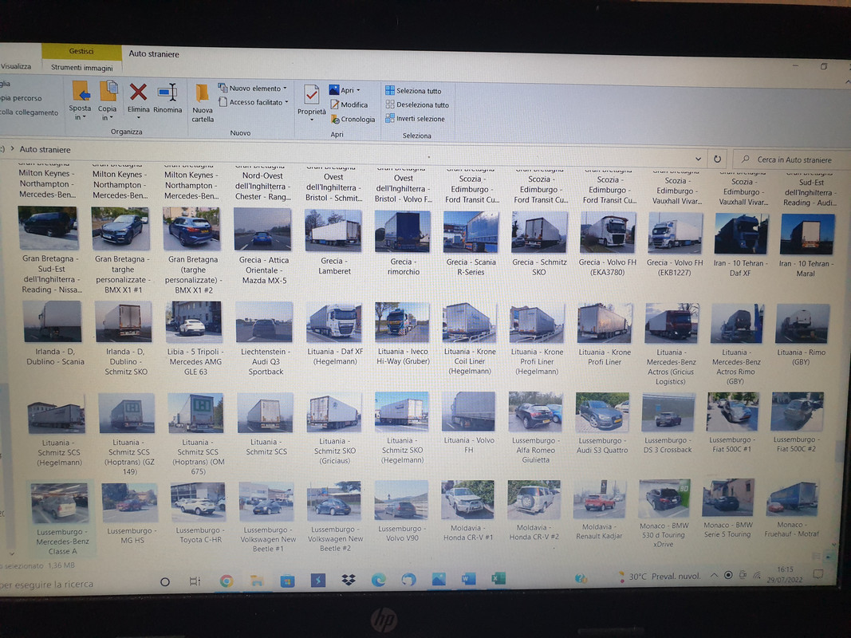851x638 pixels.
Task: Select Lituania - Iveco Hi-Way (Gruber) thumbnail
Action: click(402, 323)
